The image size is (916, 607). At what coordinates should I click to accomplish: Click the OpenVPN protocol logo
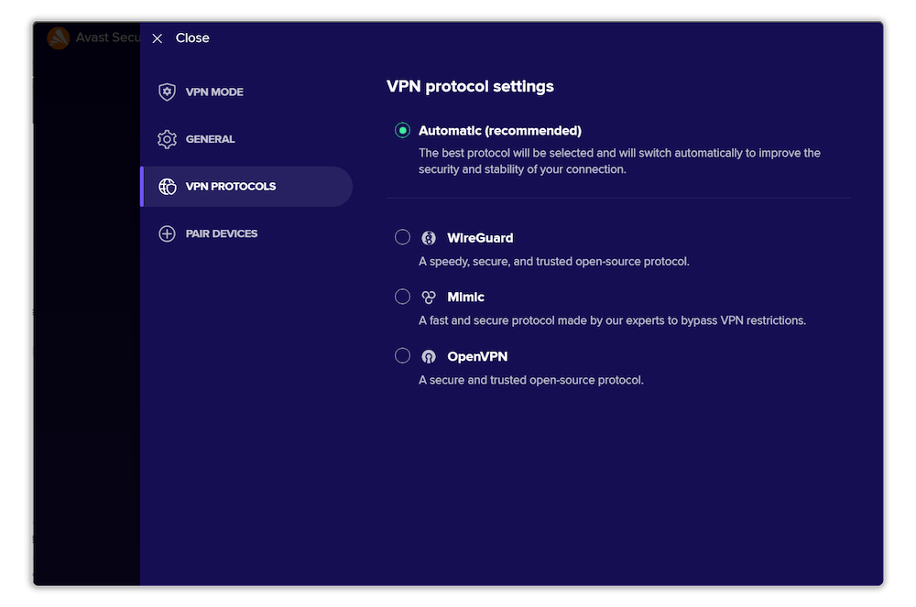point(429,355)
